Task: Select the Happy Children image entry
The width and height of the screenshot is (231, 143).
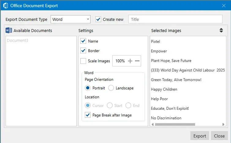Action: 164,89
